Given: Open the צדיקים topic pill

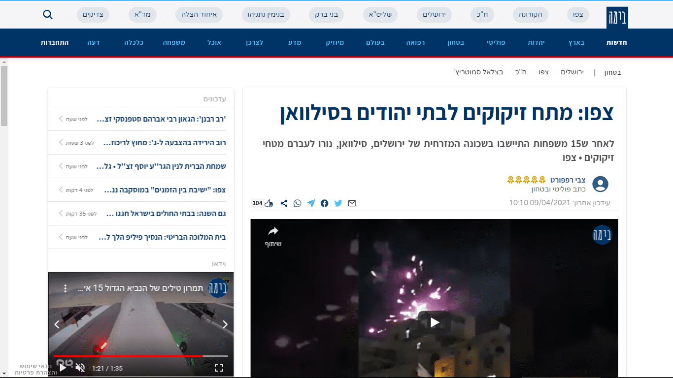Looking at the screenshot, I should click(x=93, y=15).
